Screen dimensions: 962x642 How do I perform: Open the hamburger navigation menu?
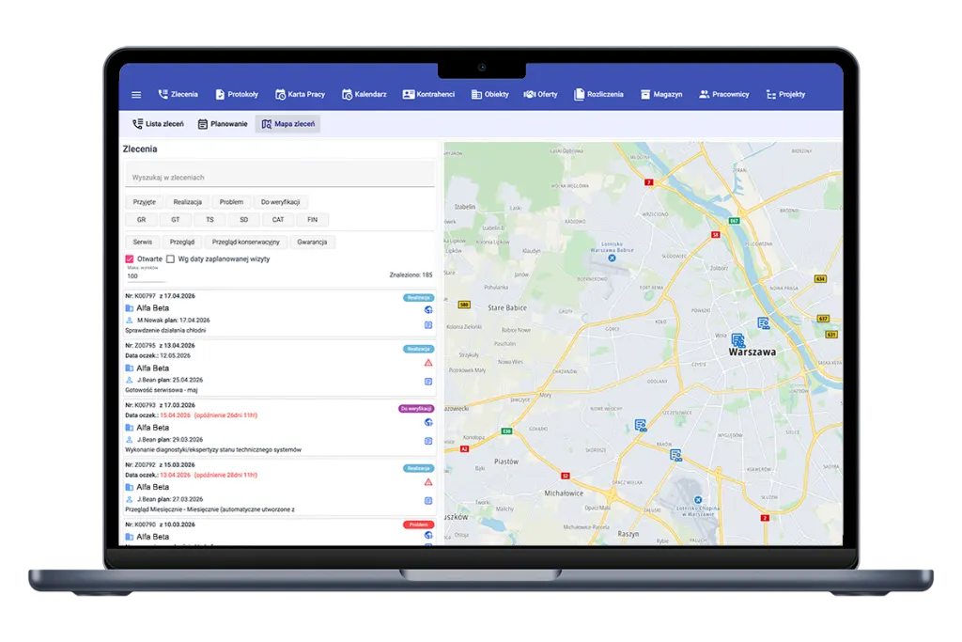[136, 95]
